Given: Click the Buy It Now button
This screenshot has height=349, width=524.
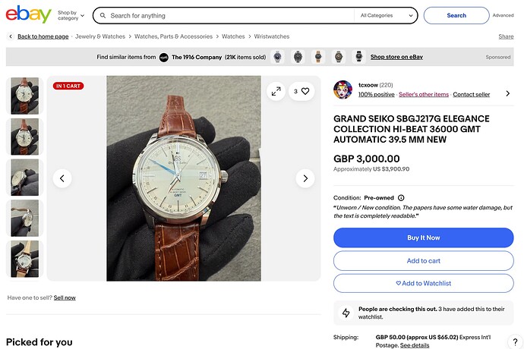Looking at the screenshot, I should (x=424, y=237).
